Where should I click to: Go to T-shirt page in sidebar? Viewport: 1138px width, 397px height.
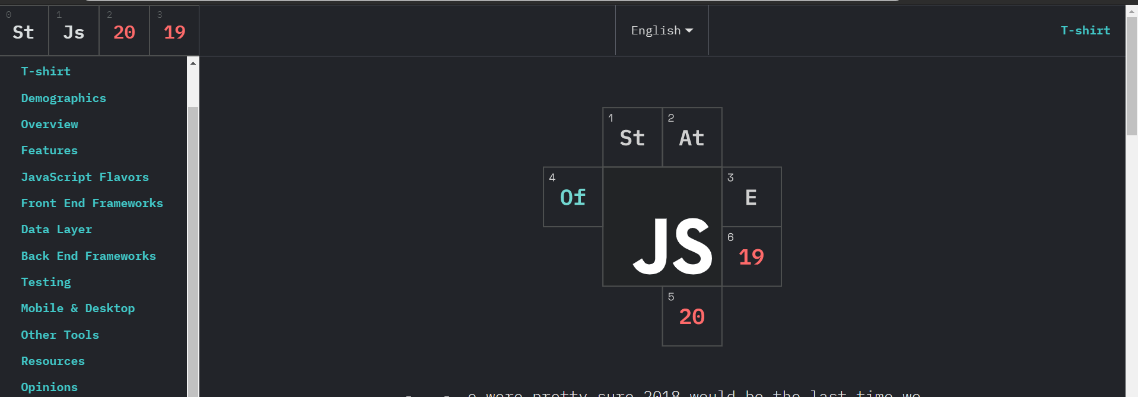pyautogui.click(x=46, y=71)
